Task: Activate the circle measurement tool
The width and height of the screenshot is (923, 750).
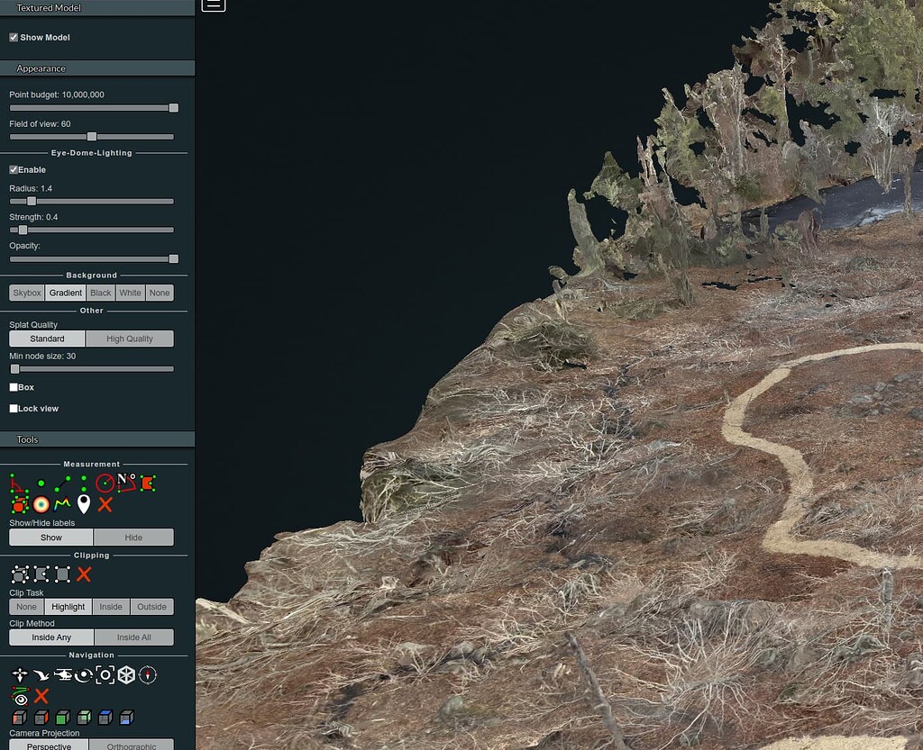Action: pyautogui.click(x=105, y=483)
